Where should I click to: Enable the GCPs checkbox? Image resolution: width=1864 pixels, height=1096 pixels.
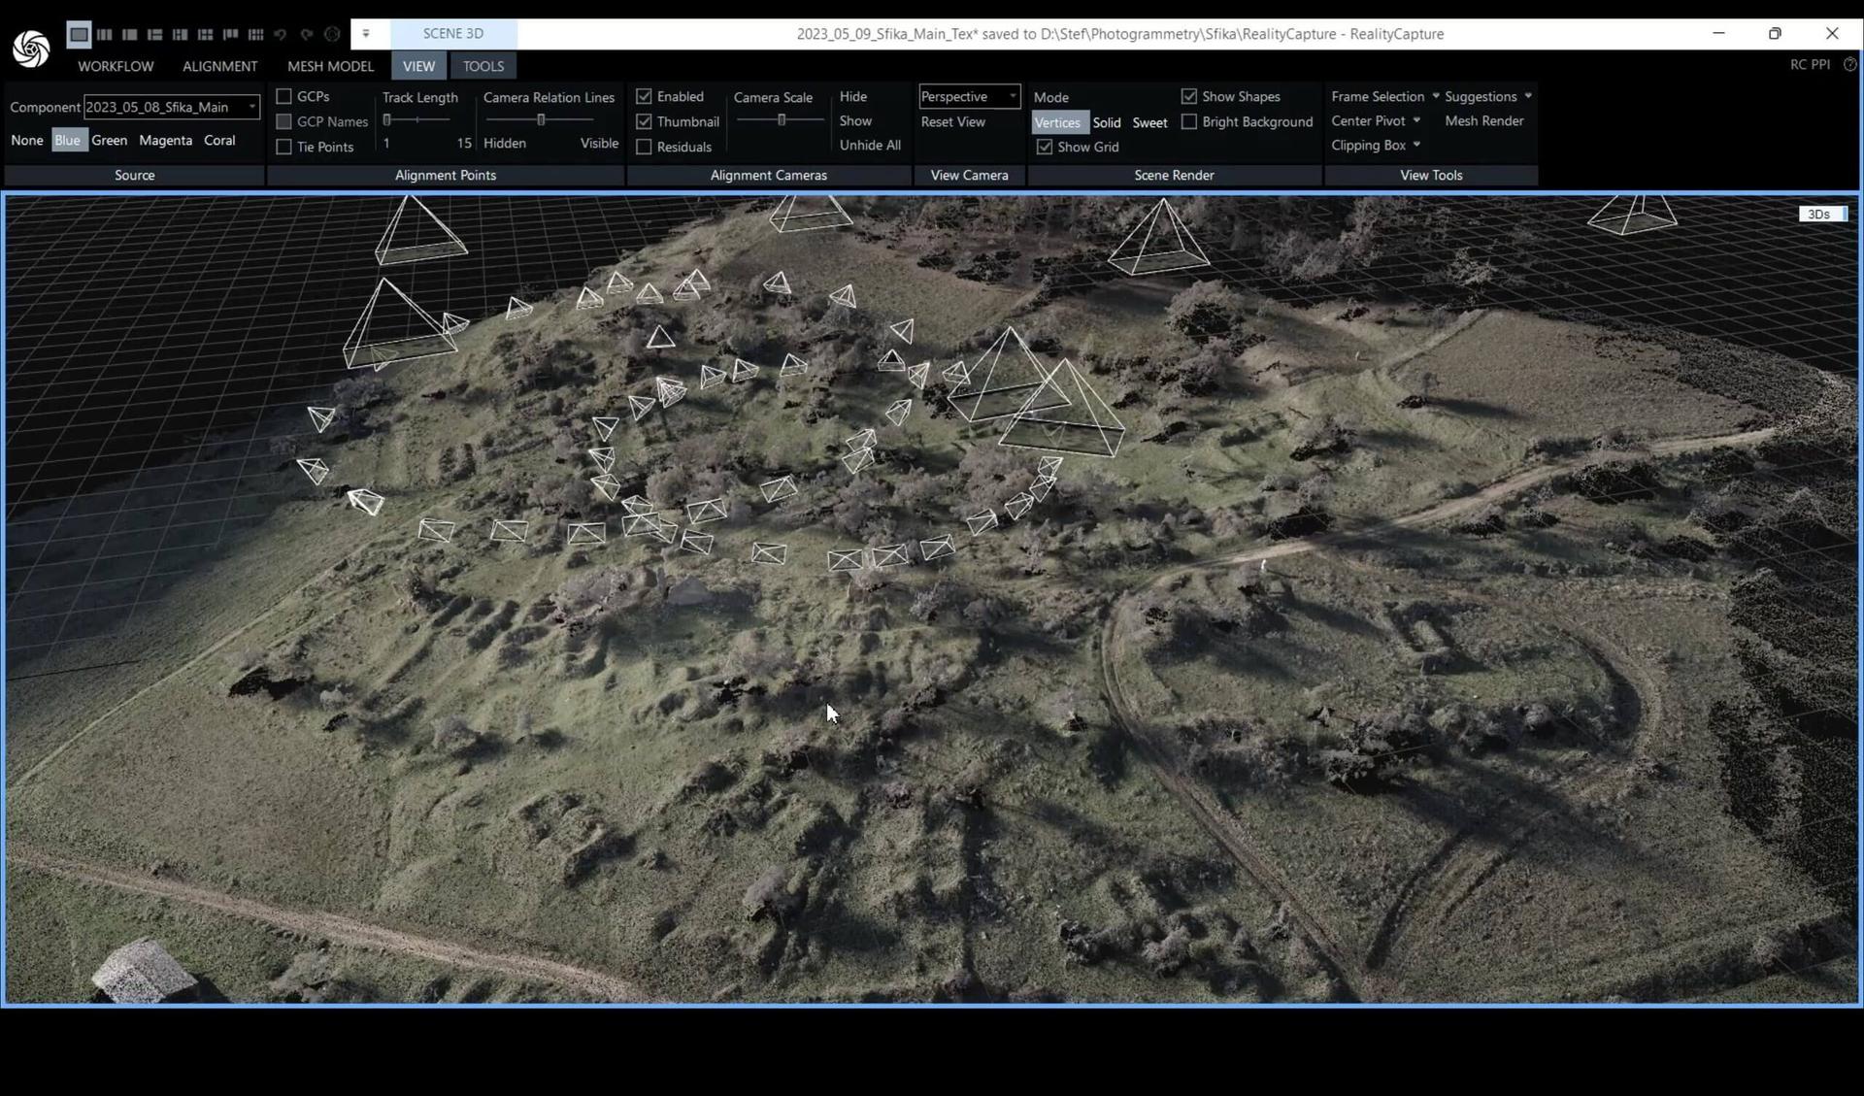point(284,96)
